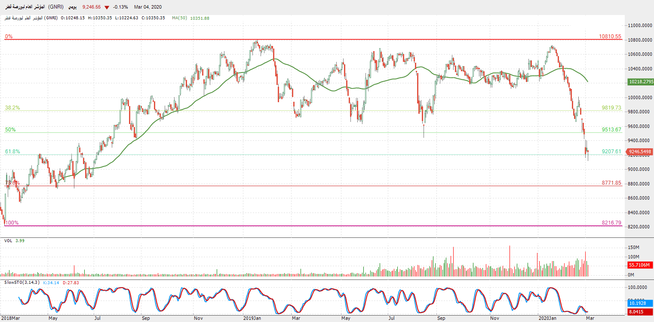Select the 0% Fibonacci level label
The width and height of the screenshot is (654, 322).
click(9, 36)
